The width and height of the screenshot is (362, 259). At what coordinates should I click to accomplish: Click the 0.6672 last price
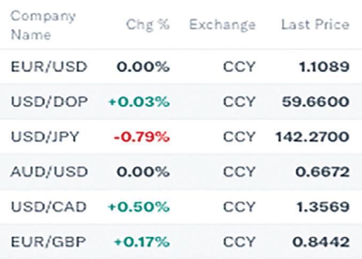coord(321,171)
